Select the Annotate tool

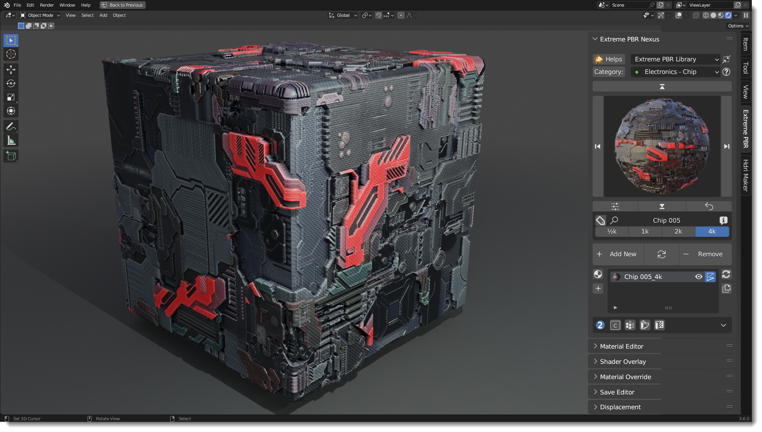pos(11,126)
